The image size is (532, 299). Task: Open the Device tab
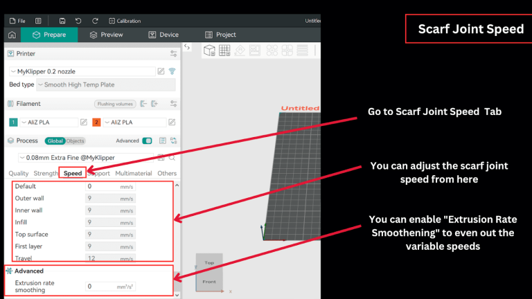(163, 35)
